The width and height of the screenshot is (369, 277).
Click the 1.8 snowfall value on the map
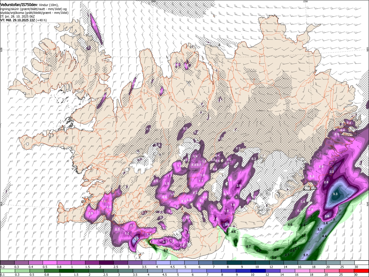[233, 205]
